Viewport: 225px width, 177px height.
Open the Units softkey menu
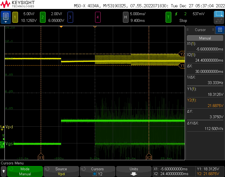(x=134, y=171)
